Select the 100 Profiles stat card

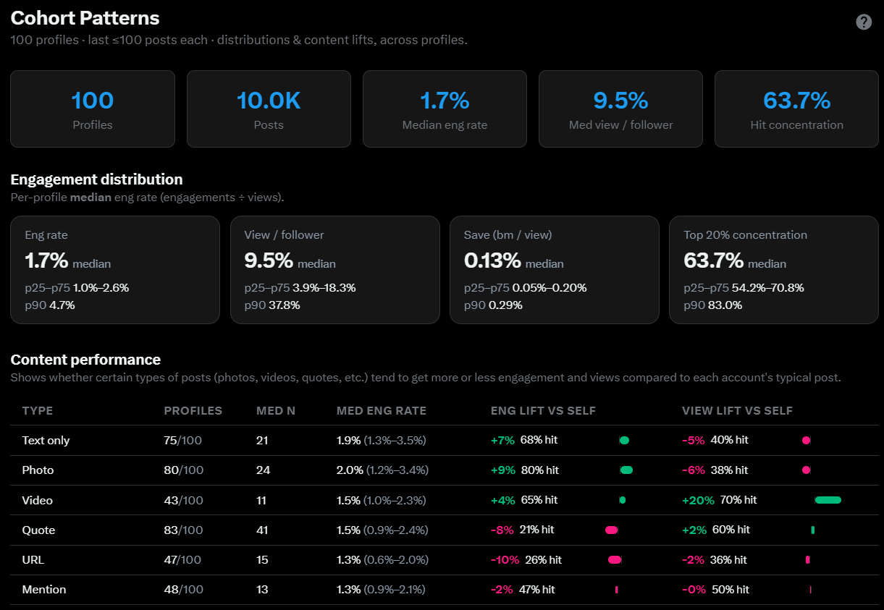click(x=93, y=109)
